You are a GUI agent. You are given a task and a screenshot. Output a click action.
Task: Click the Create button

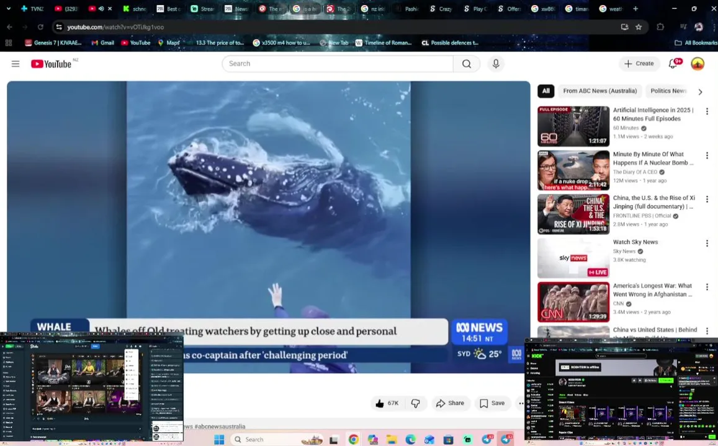pos(639,64)
